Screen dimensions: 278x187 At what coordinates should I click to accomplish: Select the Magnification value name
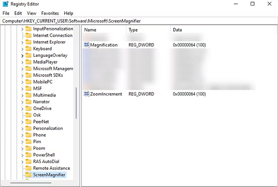tap(104, 45)
